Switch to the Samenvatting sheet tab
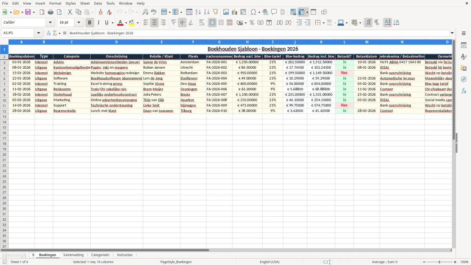The image size is (471, 265). [73, 255]
